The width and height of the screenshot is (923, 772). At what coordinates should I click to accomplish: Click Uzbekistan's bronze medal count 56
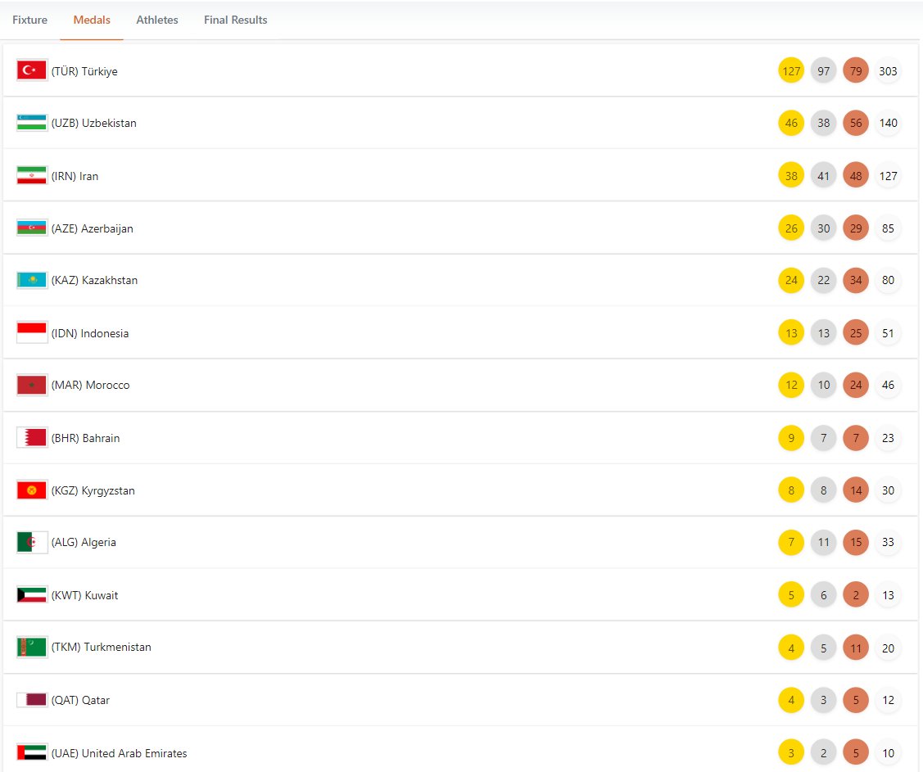coord(856,123)
